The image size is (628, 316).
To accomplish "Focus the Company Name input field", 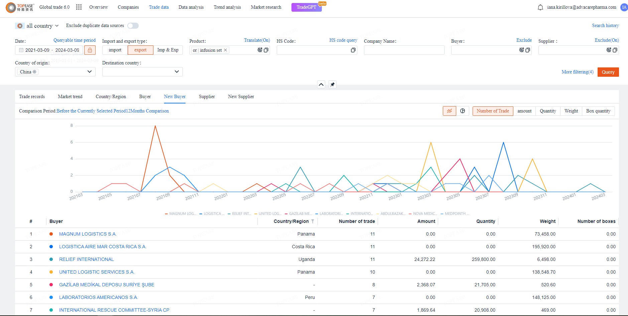I will pos(404,50).
